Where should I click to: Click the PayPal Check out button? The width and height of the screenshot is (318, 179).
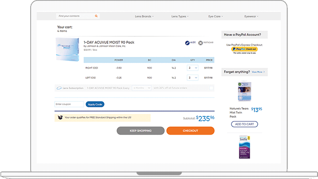pos(245,49)
